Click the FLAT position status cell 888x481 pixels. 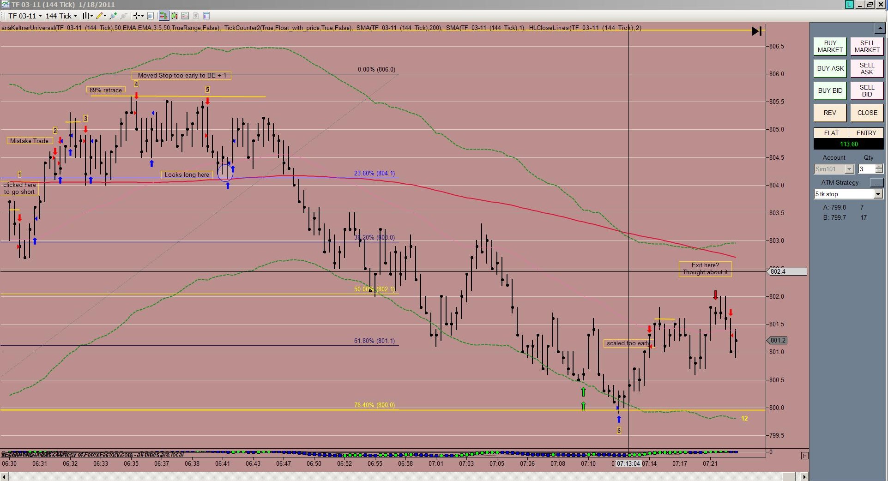coord(831,133)
